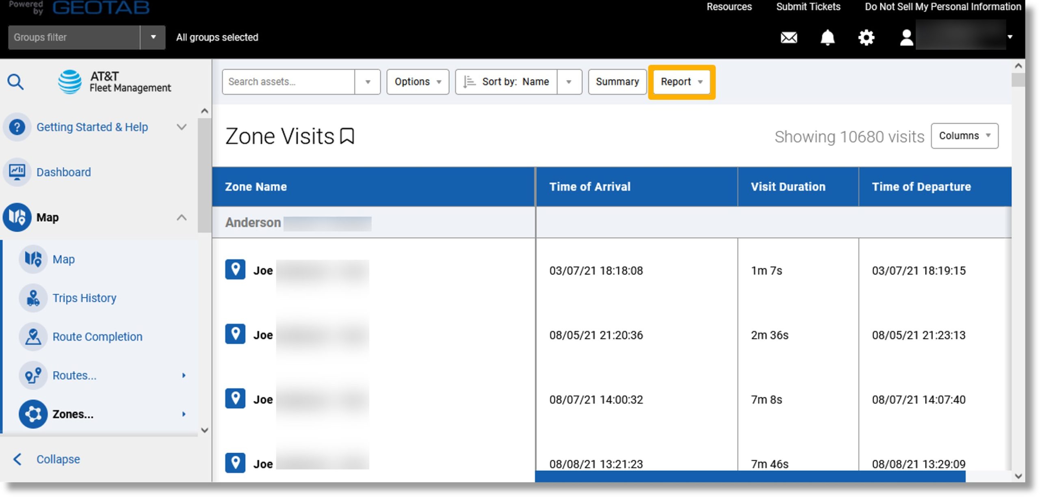
Task: Click the Groups filter input field
Action: [74, 37]
